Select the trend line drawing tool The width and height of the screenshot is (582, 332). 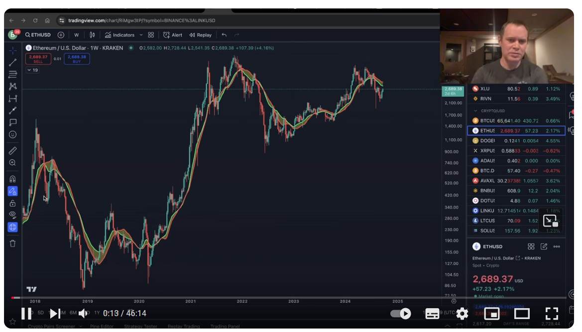(13, 62)
